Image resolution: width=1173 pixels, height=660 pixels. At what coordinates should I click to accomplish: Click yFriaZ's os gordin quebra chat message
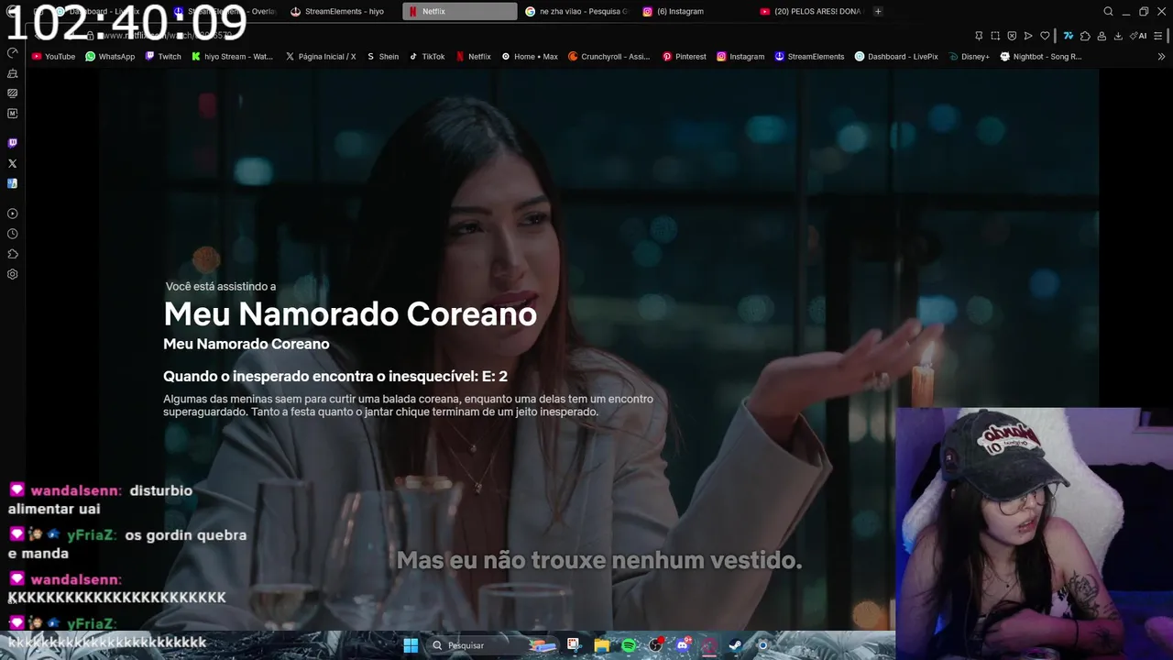(128, 544)
